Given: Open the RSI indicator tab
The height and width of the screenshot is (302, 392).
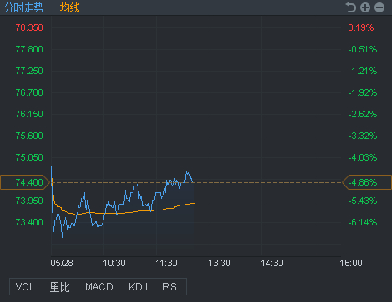Looking at the screenshot, I should click(x=171, y=287).
